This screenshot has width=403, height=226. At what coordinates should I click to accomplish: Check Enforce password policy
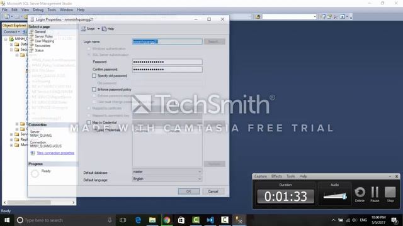coord(94,89)
